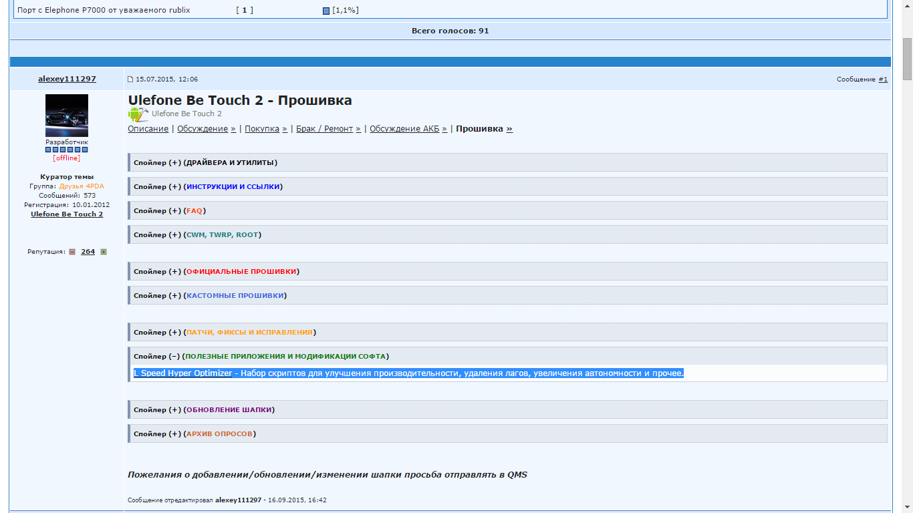Expand the ДРАЙВЕРА И УТИЛИТЫ spoiler

point(507,162)
